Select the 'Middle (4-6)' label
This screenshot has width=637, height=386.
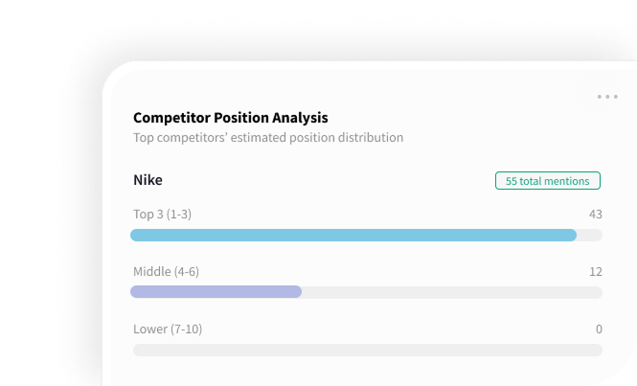[x=166, y=272]
